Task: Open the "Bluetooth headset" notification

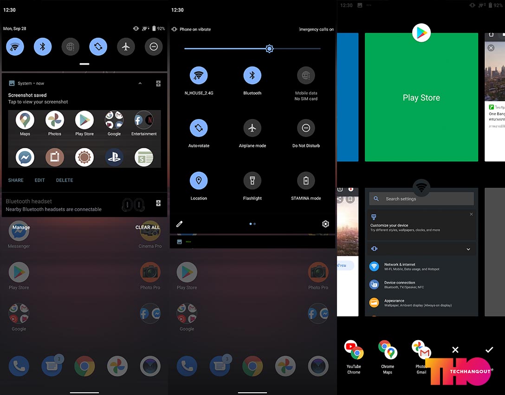Action: (x=84, y=205)
